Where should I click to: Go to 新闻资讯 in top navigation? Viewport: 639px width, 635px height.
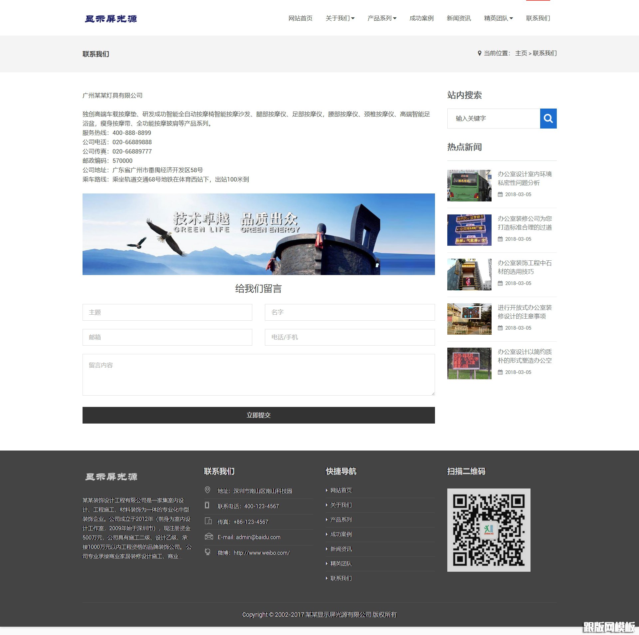click(x=459, y=18)
